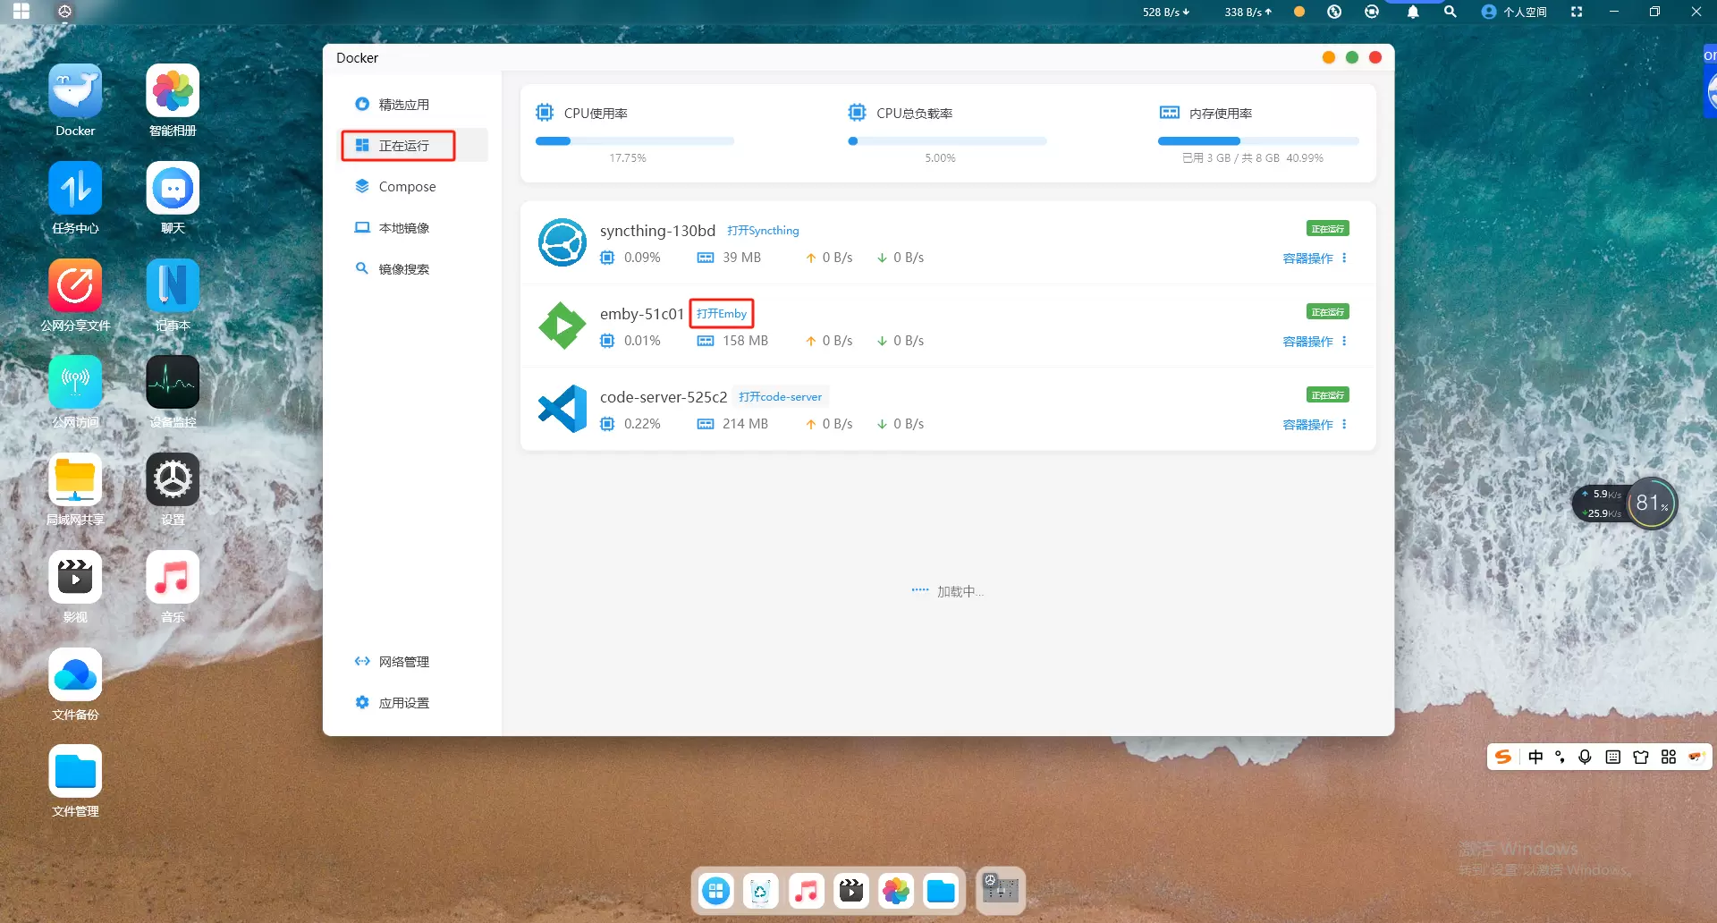
Task: Expand 容器操作 menu for emby-51c01
Action: point(1314,342)
